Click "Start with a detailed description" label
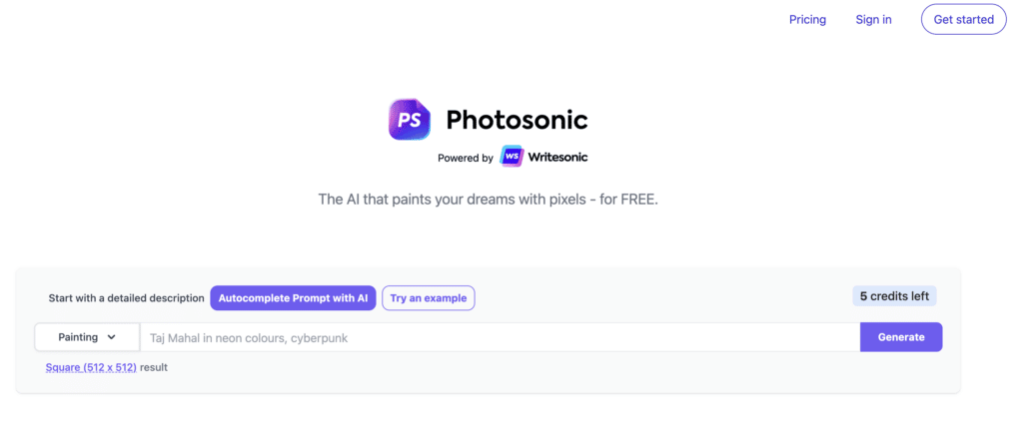Screen dimensions: 1023x432 click(125, 297)
